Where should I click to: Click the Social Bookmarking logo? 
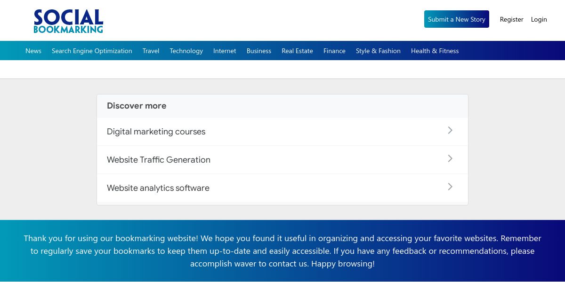pos(68,21)
